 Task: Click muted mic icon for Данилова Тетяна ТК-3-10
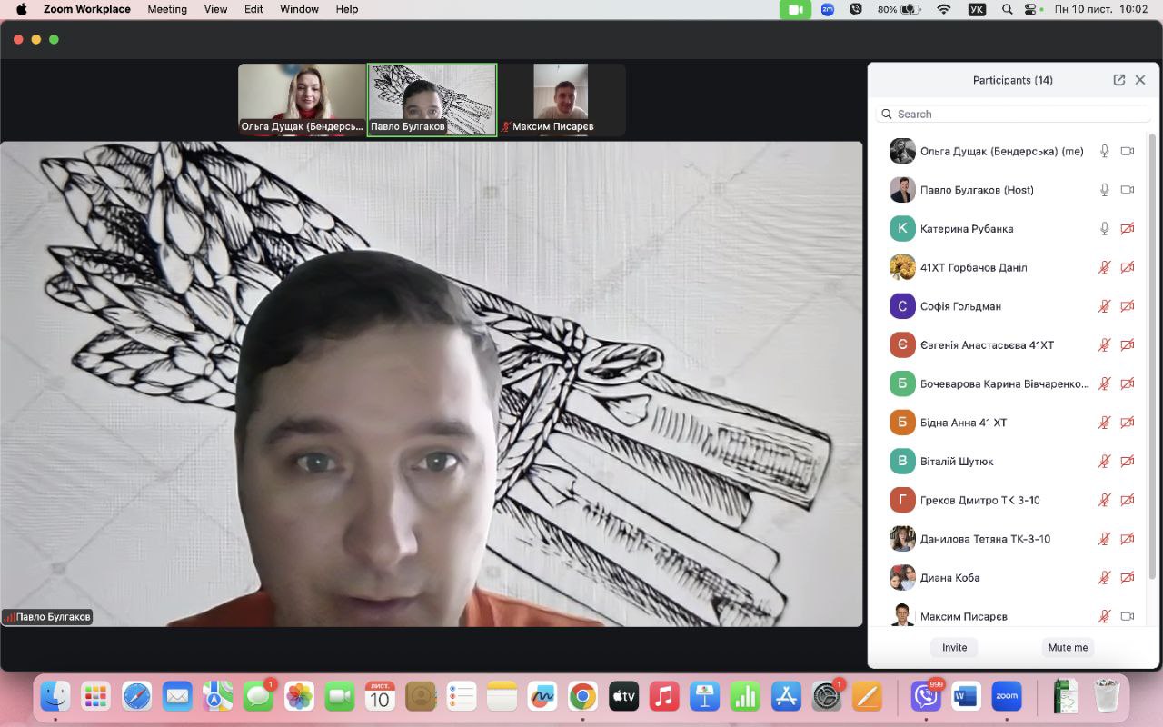point(1105,539)
